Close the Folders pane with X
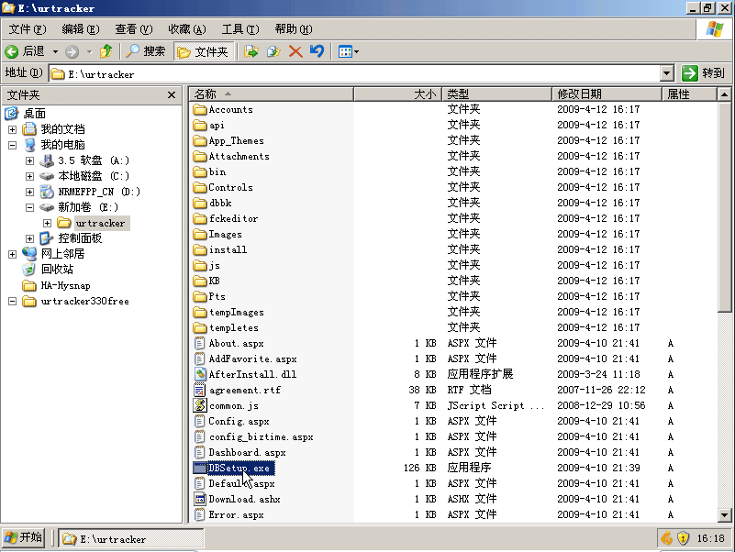The width and height of the screenshot is (735, 552). [x=172, y=95]
